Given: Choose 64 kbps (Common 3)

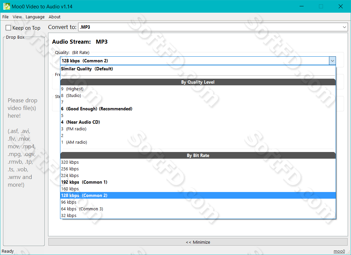Looking at the screenshot, I should coord(198,209).
